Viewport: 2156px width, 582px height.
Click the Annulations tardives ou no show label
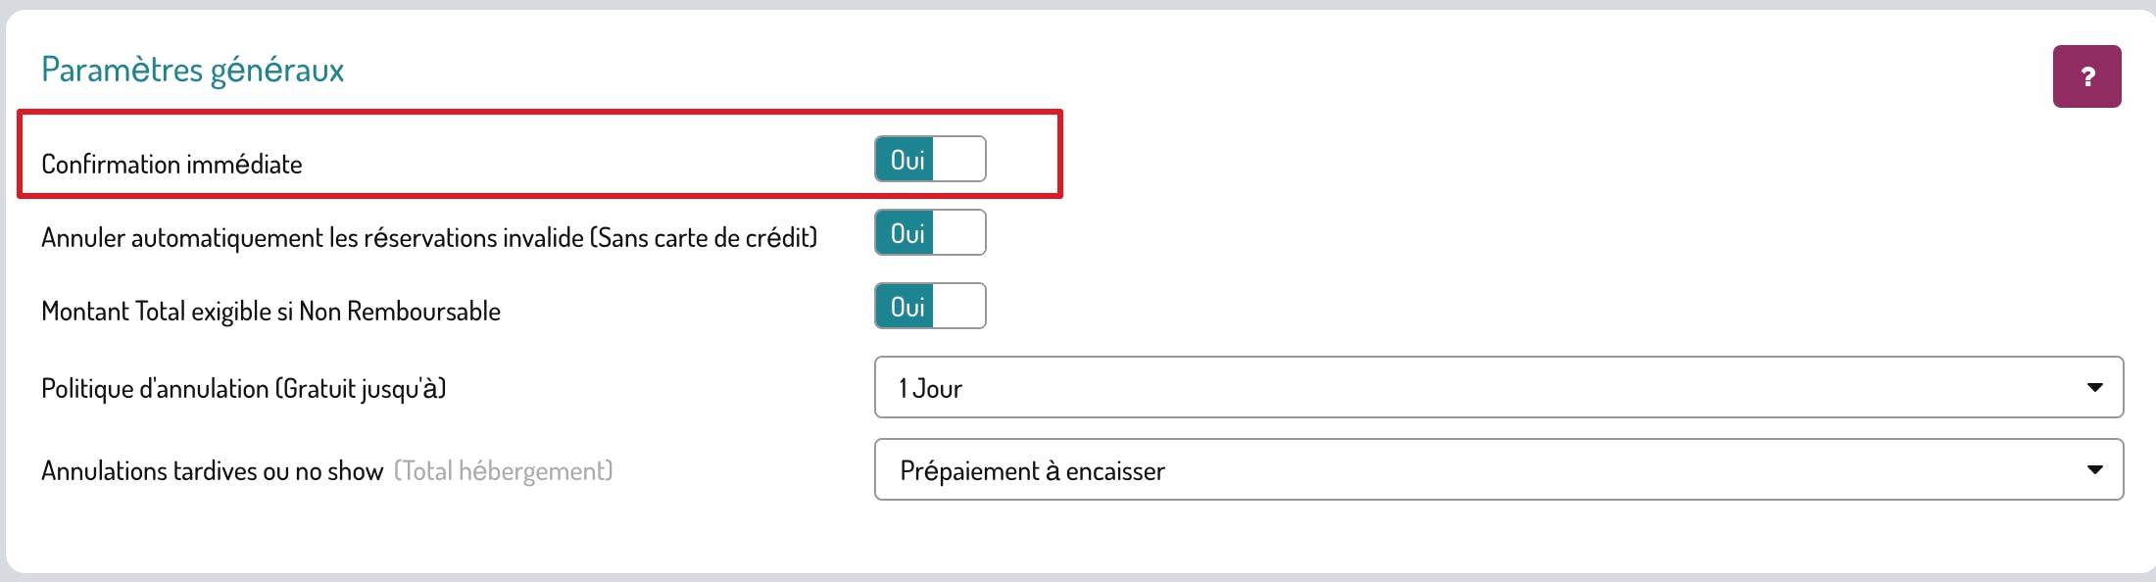click(x=212, y=471)
